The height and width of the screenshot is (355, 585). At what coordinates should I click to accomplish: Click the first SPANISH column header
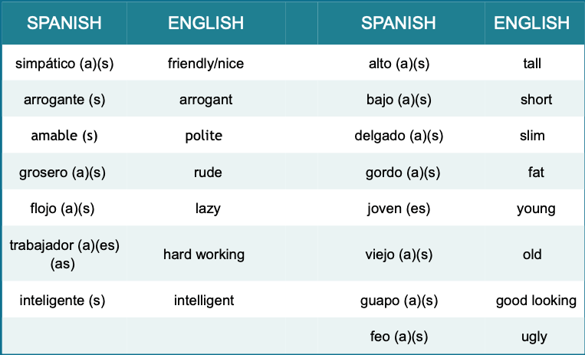[64, 23]
